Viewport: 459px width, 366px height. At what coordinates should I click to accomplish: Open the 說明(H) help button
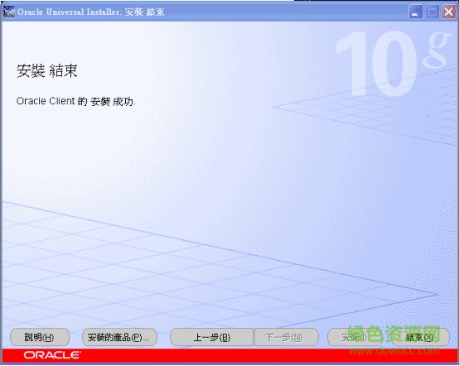click(x=40, y=337)
